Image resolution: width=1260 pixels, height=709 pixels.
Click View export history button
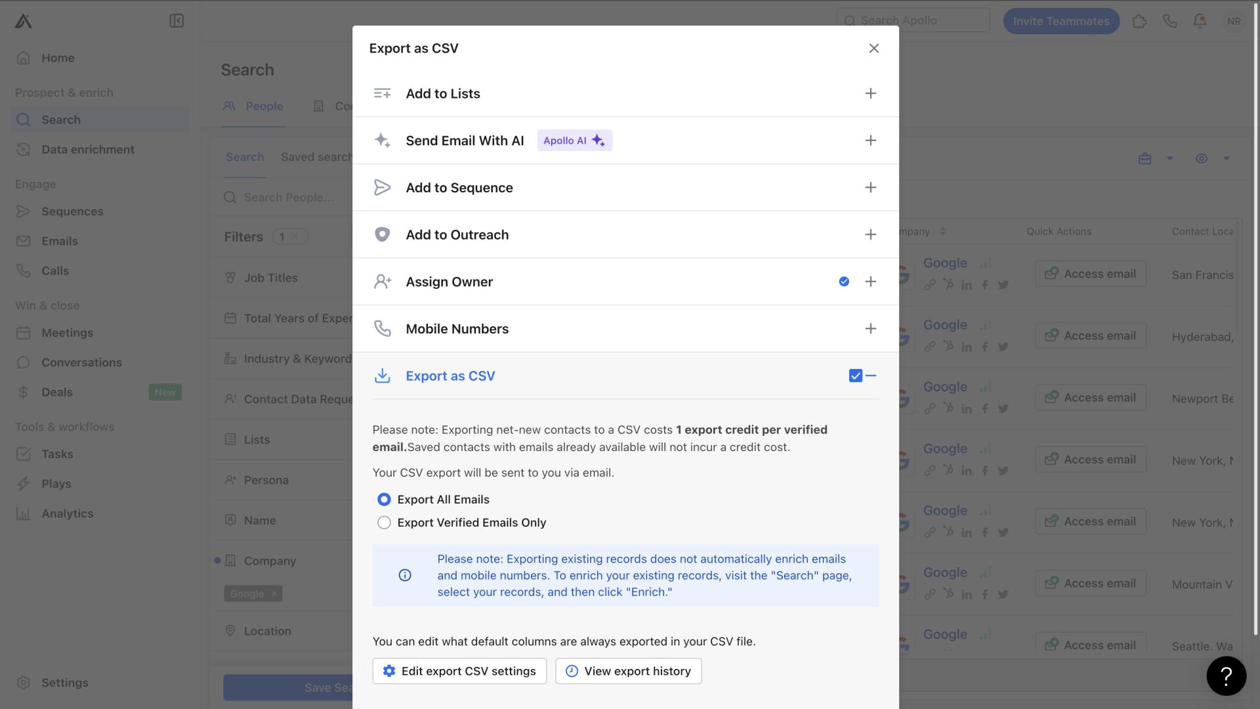[628, 670]
